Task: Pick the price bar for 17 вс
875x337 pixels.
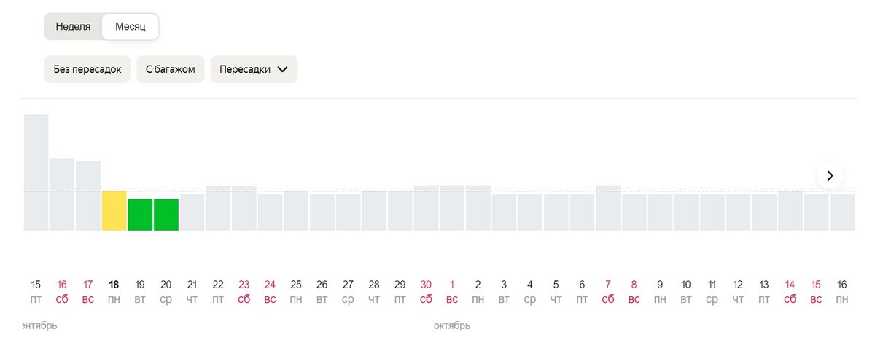Action: pyautogui.click(x=88, y=196)
